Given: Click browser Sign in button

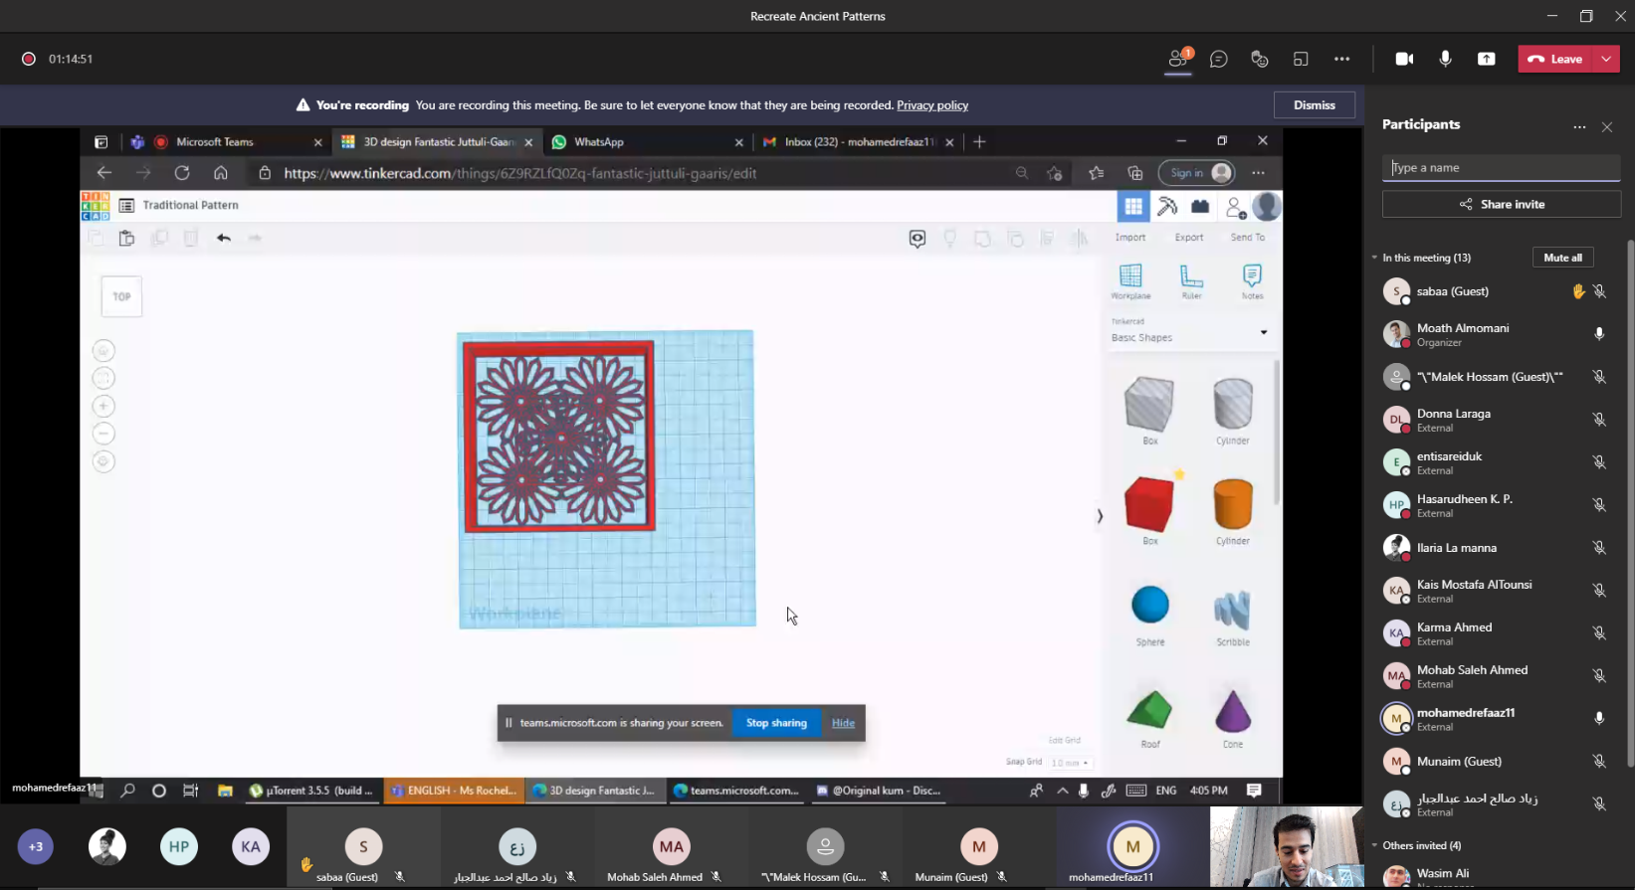Looking at the screenshot, I should point(1196,173).
